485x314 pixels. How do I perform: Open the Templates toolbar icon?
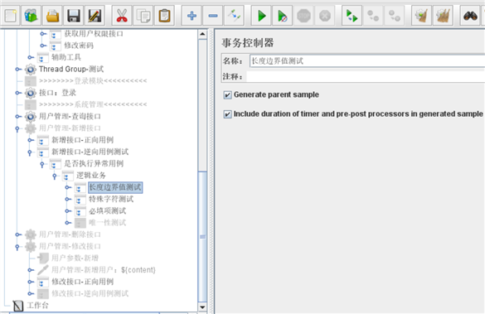31,16
